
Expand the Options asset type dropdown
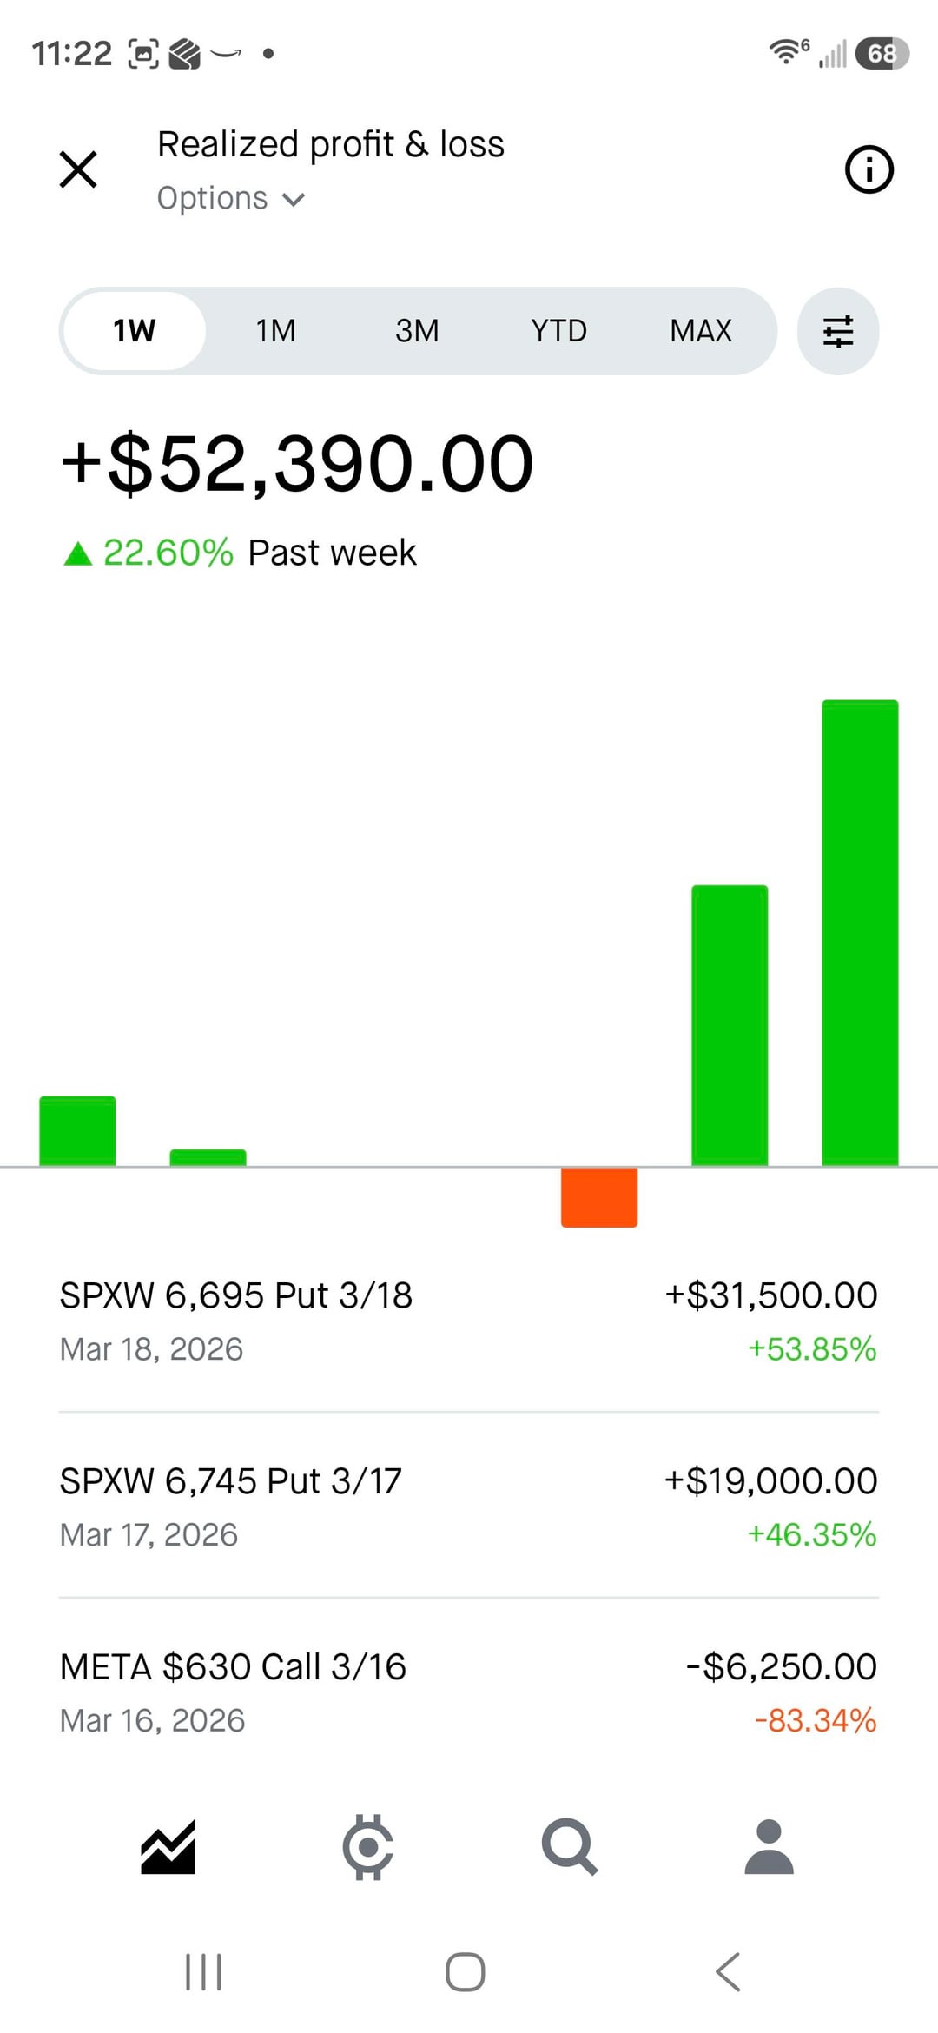pos(231,198)
